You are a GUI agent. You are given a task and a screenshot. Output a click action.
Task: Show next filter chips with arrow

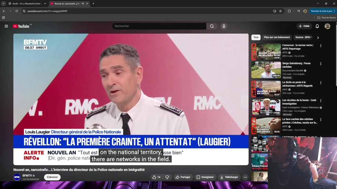click(318, 38)
